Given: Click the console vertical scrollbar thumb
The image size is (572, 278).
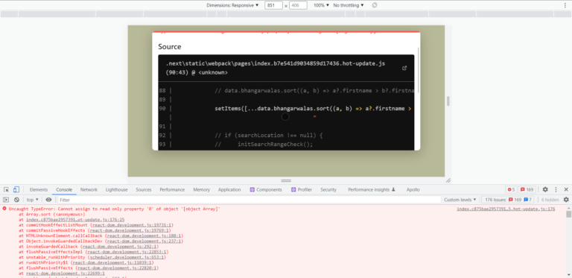Looking at the screenshot, I should (x=568, y=214).
